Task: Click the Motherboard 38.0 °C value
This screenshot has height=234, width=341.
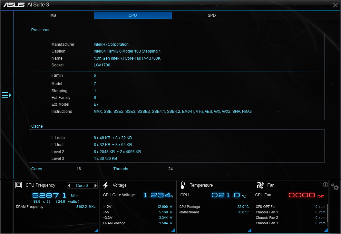Action: pos(243,212)
